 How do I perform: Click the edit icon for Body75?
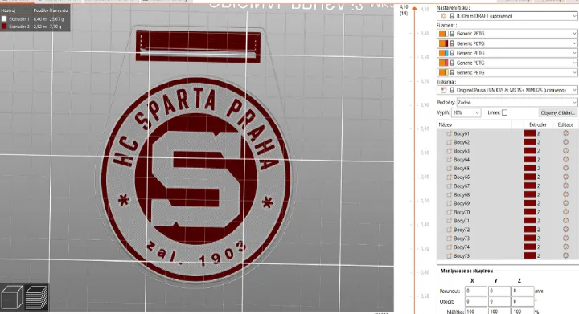[565, 255]
